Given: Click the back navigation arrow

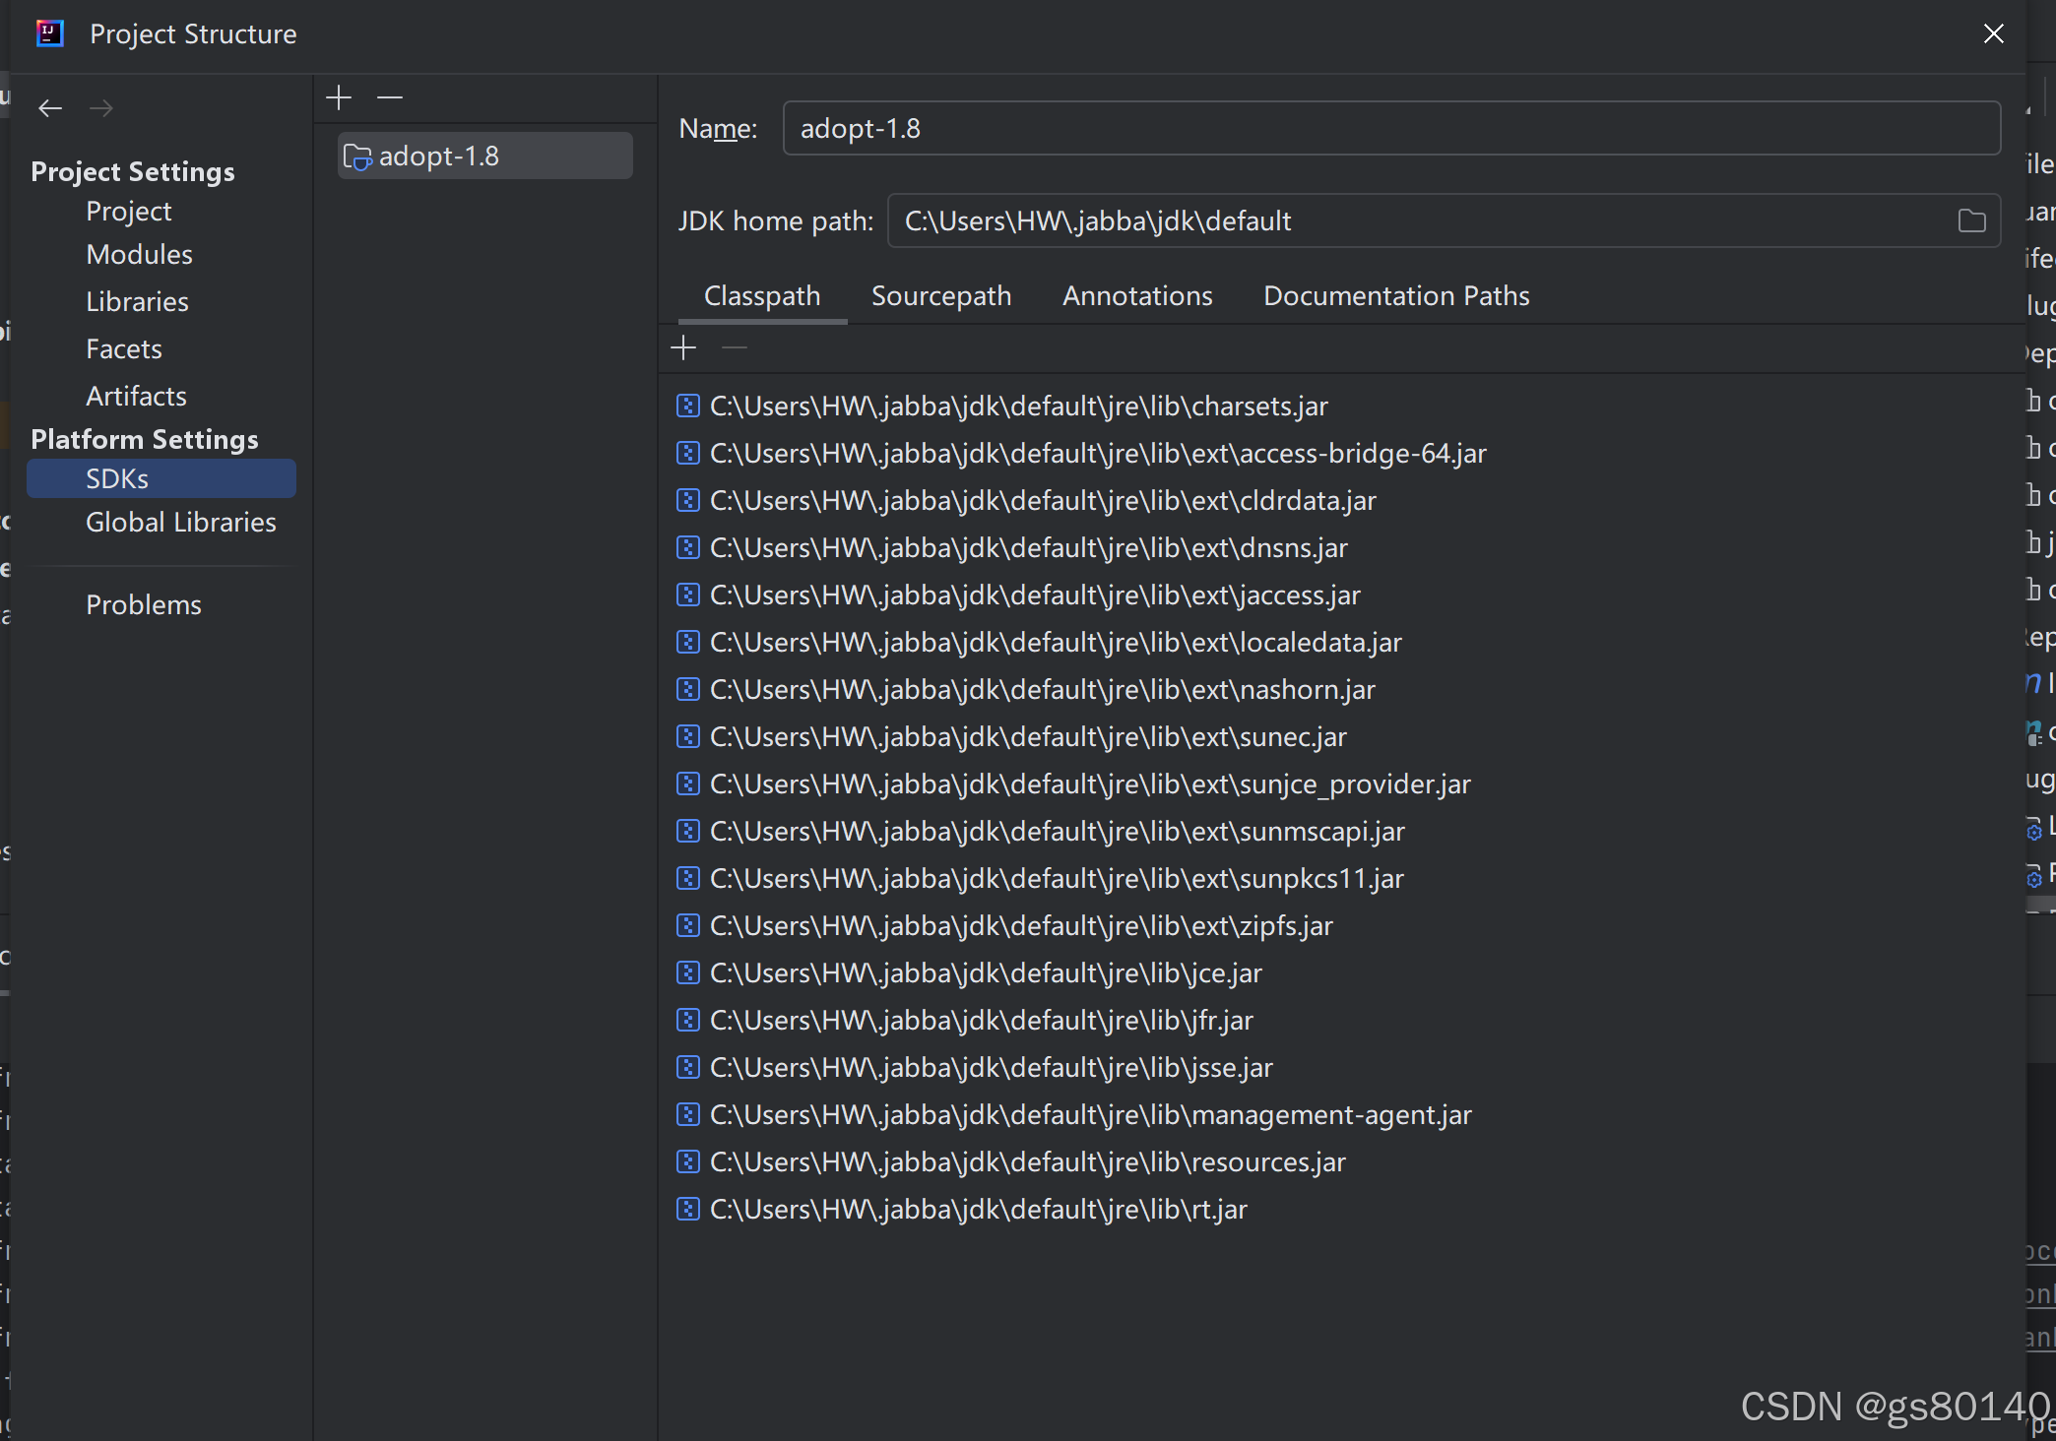Looking at the screenshot, I should (x=50, y=108).
